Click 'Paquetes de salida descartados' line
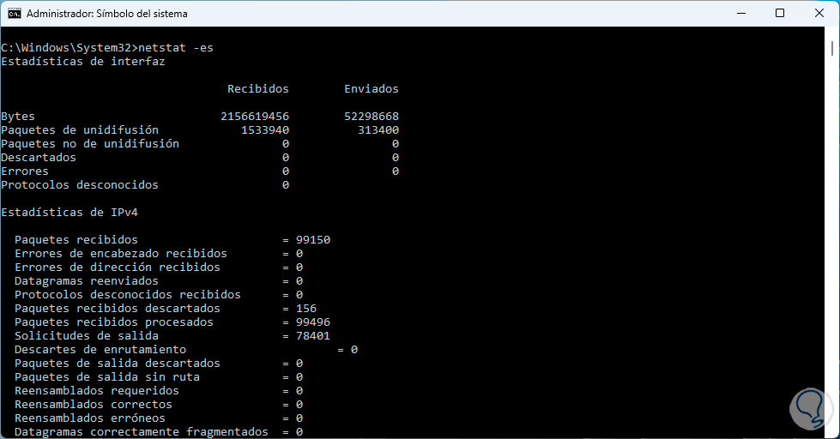Viewport: 840px width, 439px height. (x=159, y=364)
